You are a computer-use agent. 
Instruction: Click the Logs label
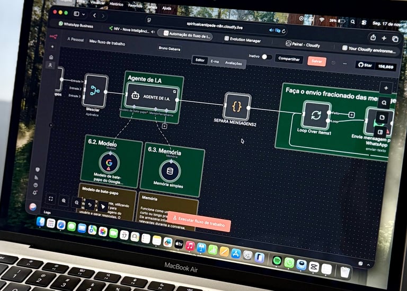tap(47, 212)
